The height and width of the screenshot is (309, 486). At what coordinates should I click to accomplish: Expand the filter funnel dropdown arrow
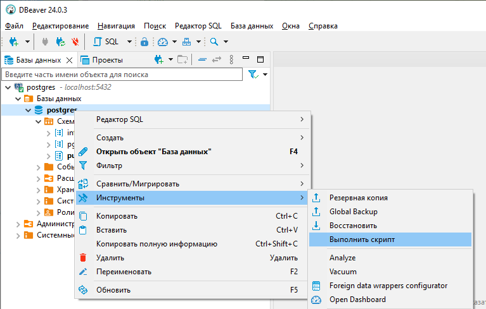click(265, 75)
